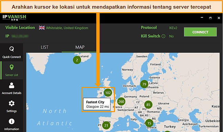Click the IPVanish VPN logo
The height and width of the screenshot is (132, 223).
(x=14, y=18)
